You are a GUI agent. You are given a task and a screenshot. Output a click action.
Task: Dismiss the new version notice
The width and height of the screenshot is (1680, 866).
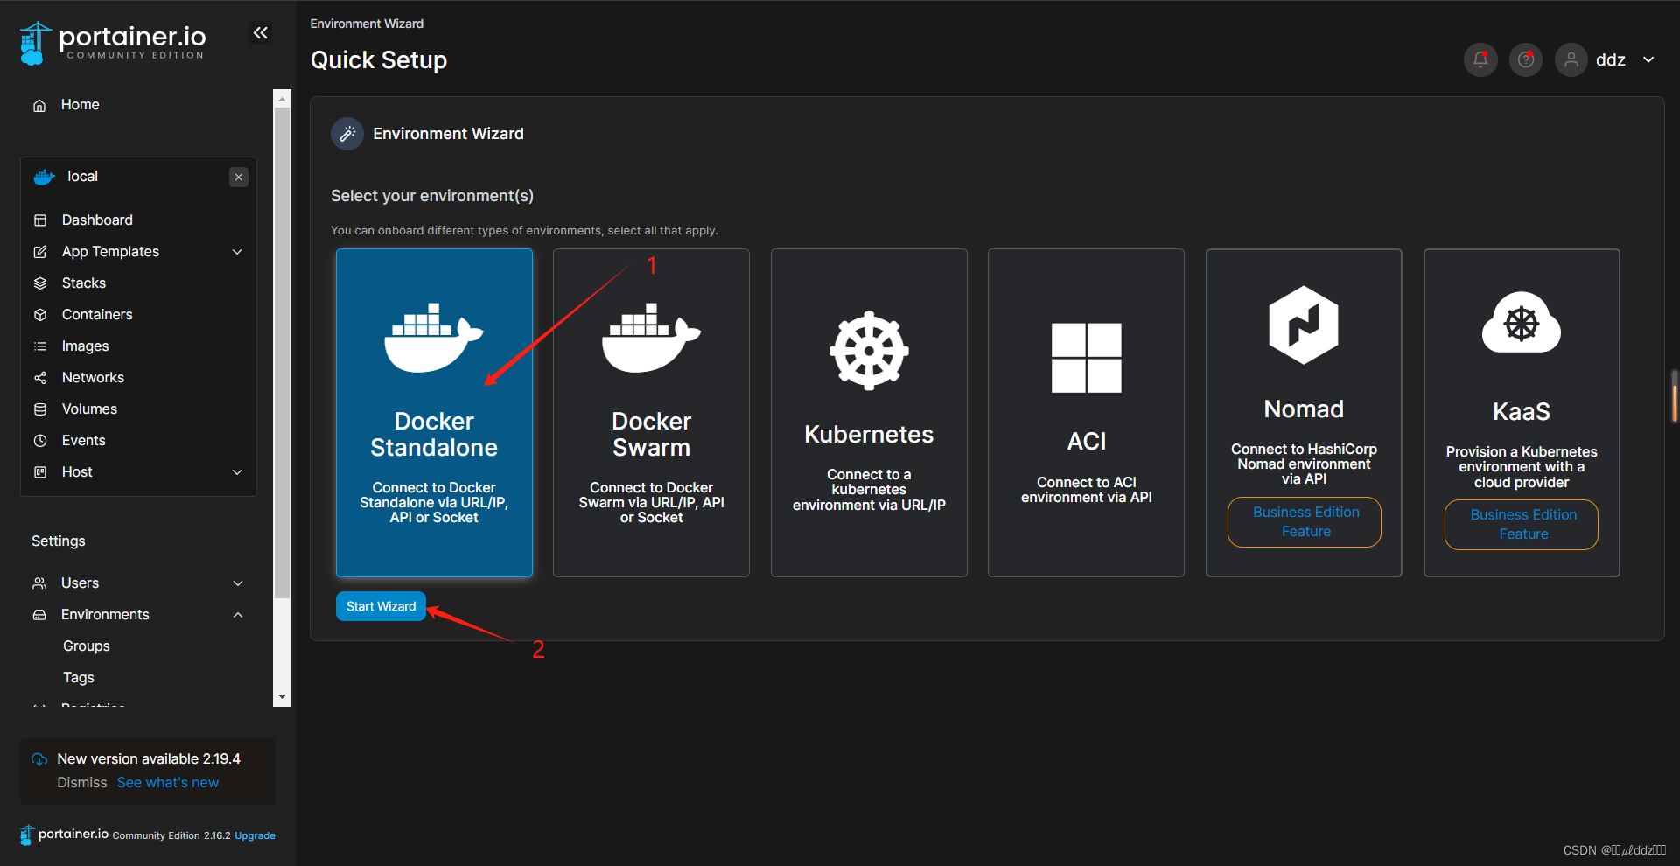(82, 782)
